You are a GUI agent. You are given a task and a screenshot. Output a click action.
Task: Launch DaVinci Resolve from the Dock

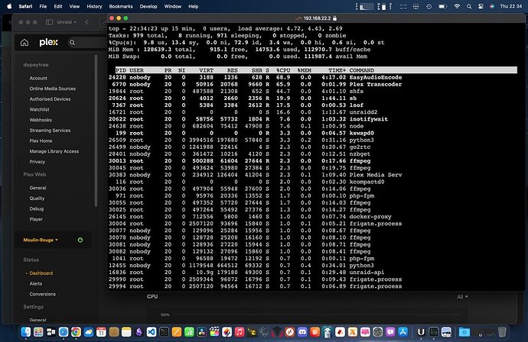pos(202,332)
